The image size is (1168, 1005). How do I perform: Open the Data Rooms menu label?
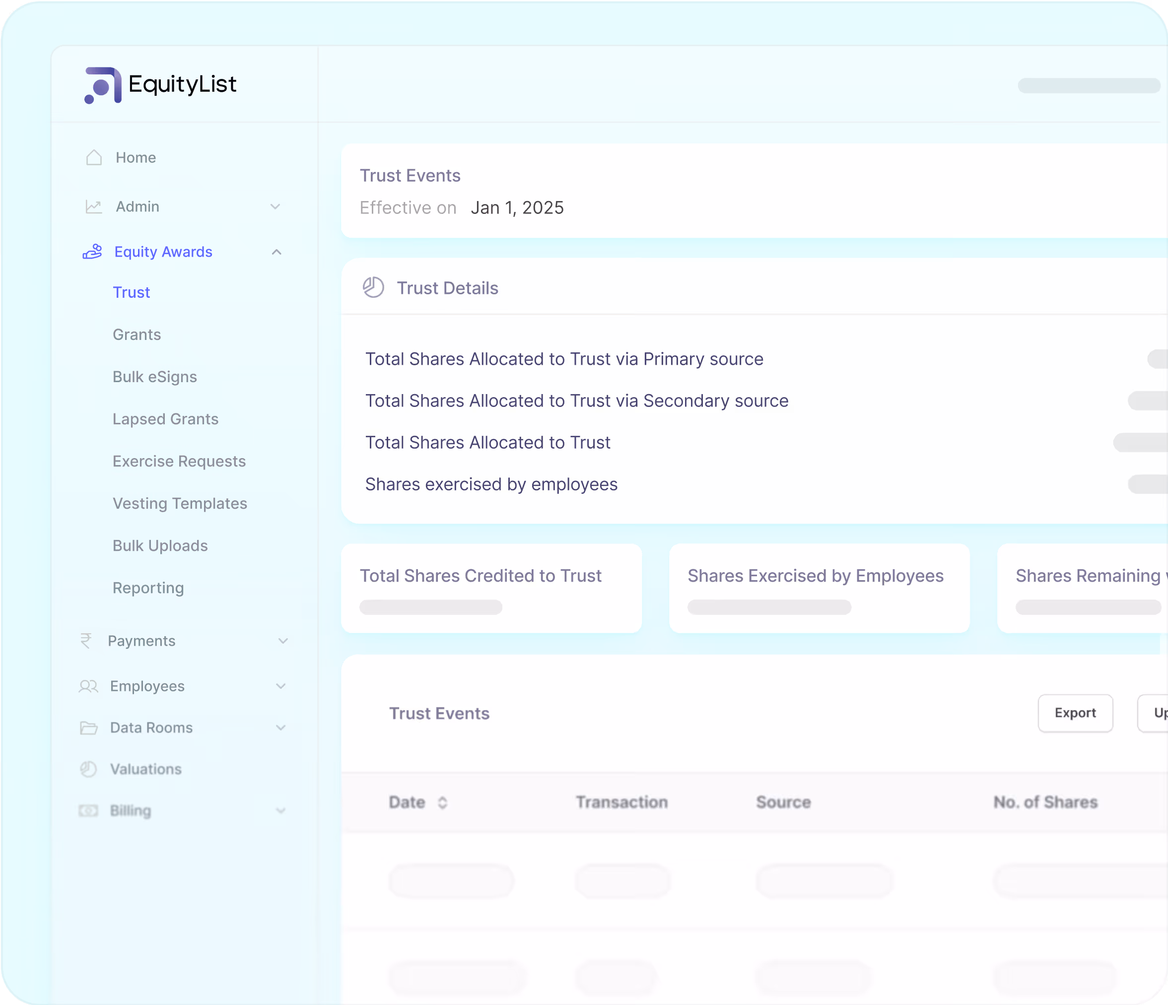(x=151, y=728)
